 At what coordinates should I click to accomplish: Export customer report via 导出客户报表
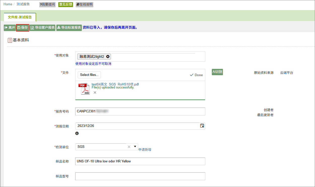click(43, 28)
